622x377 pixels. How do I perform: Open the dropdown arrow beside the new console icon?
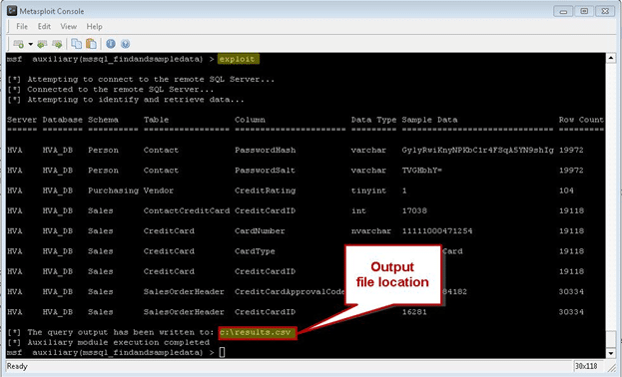pos(31,44)
